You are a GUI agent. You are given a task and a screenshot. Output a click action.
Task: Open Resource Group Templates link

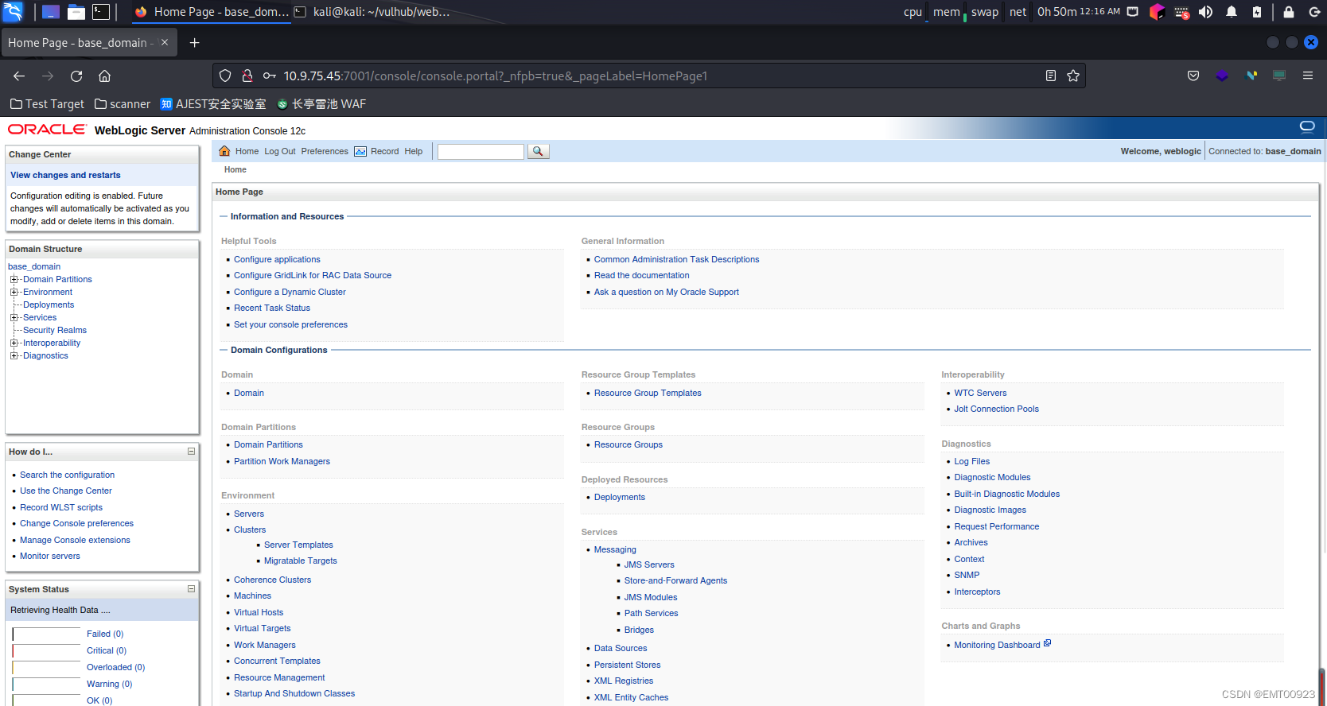click(648, 393)
